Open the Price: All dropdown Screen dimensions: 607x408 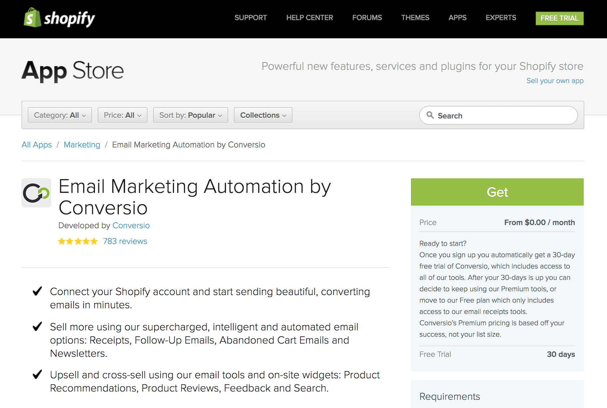(122, 115)
